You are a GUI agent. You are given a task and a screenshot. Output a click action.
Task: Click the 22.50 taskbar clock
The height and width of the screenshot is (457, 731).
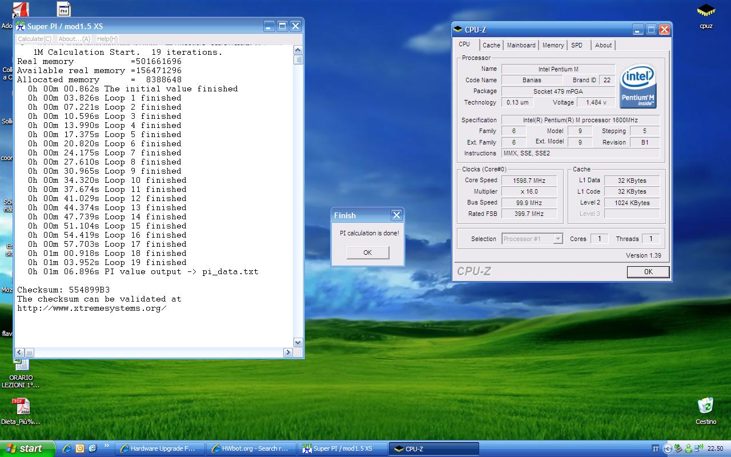pyautogui.click(x=715, y=449)
